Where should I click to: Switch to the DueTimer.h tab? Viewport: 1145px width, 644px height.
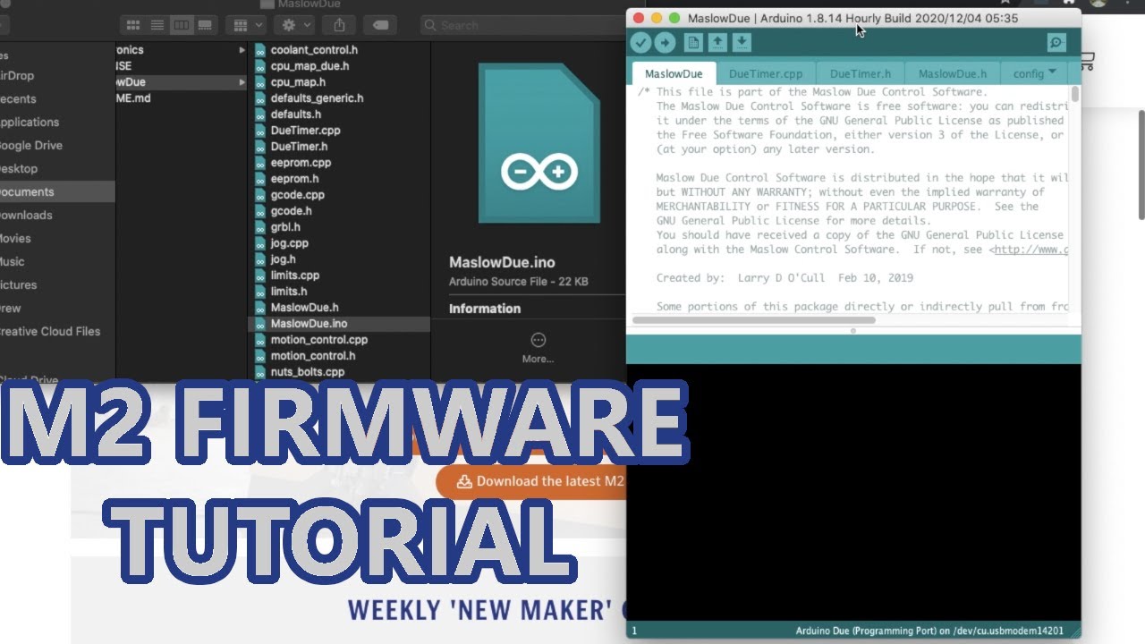click(x=861, y=73)
